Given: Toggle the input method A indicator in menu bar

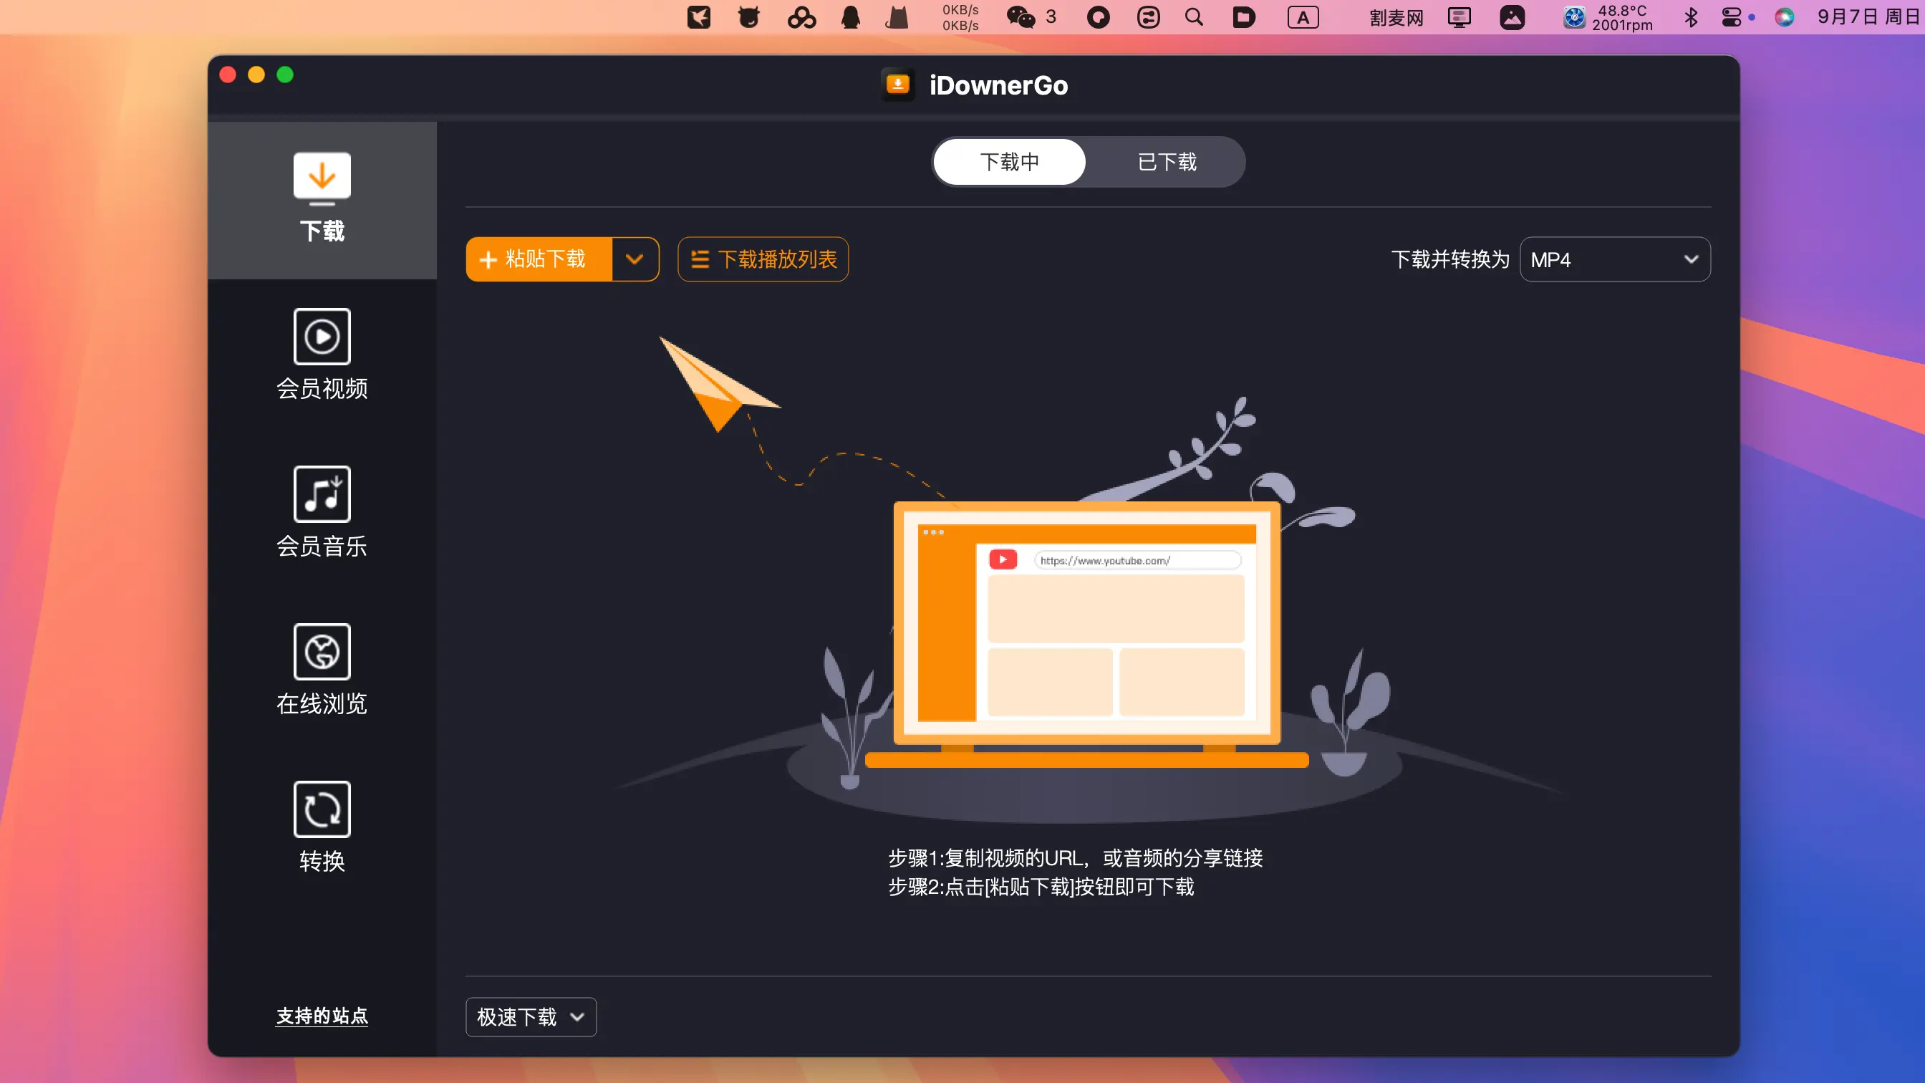Looking at the screenshot, I should [1303, 17].
